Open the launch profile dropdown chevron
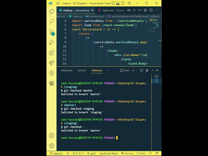Viewport: 208px width, 156px height. click(136, 71)
